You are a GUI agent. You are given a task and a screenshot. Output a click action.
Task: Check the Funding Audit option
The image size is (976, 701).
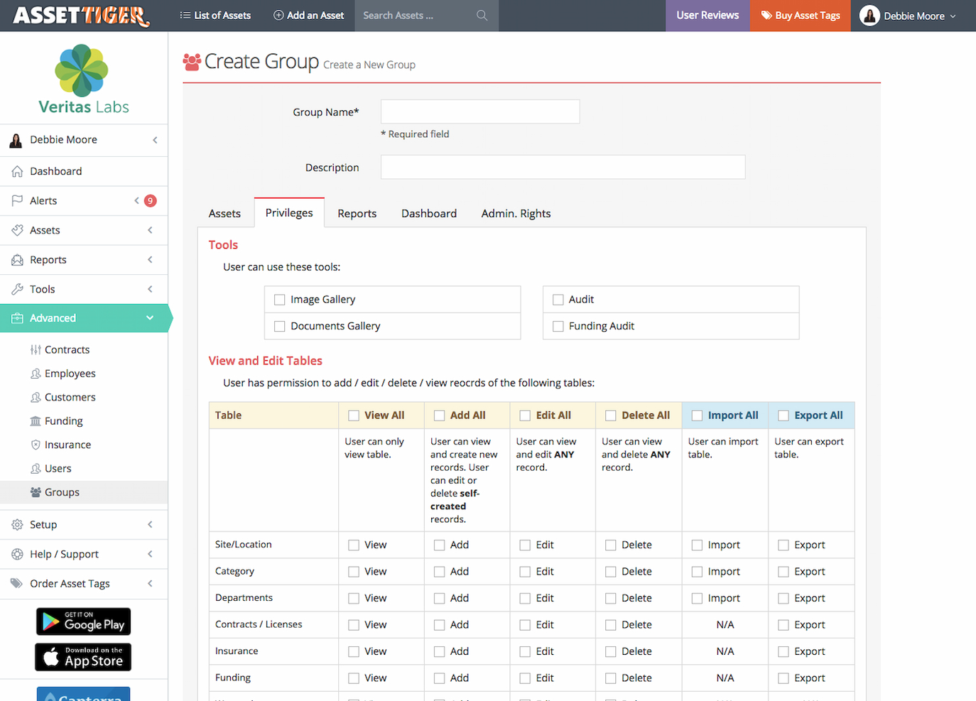point(558,326)
